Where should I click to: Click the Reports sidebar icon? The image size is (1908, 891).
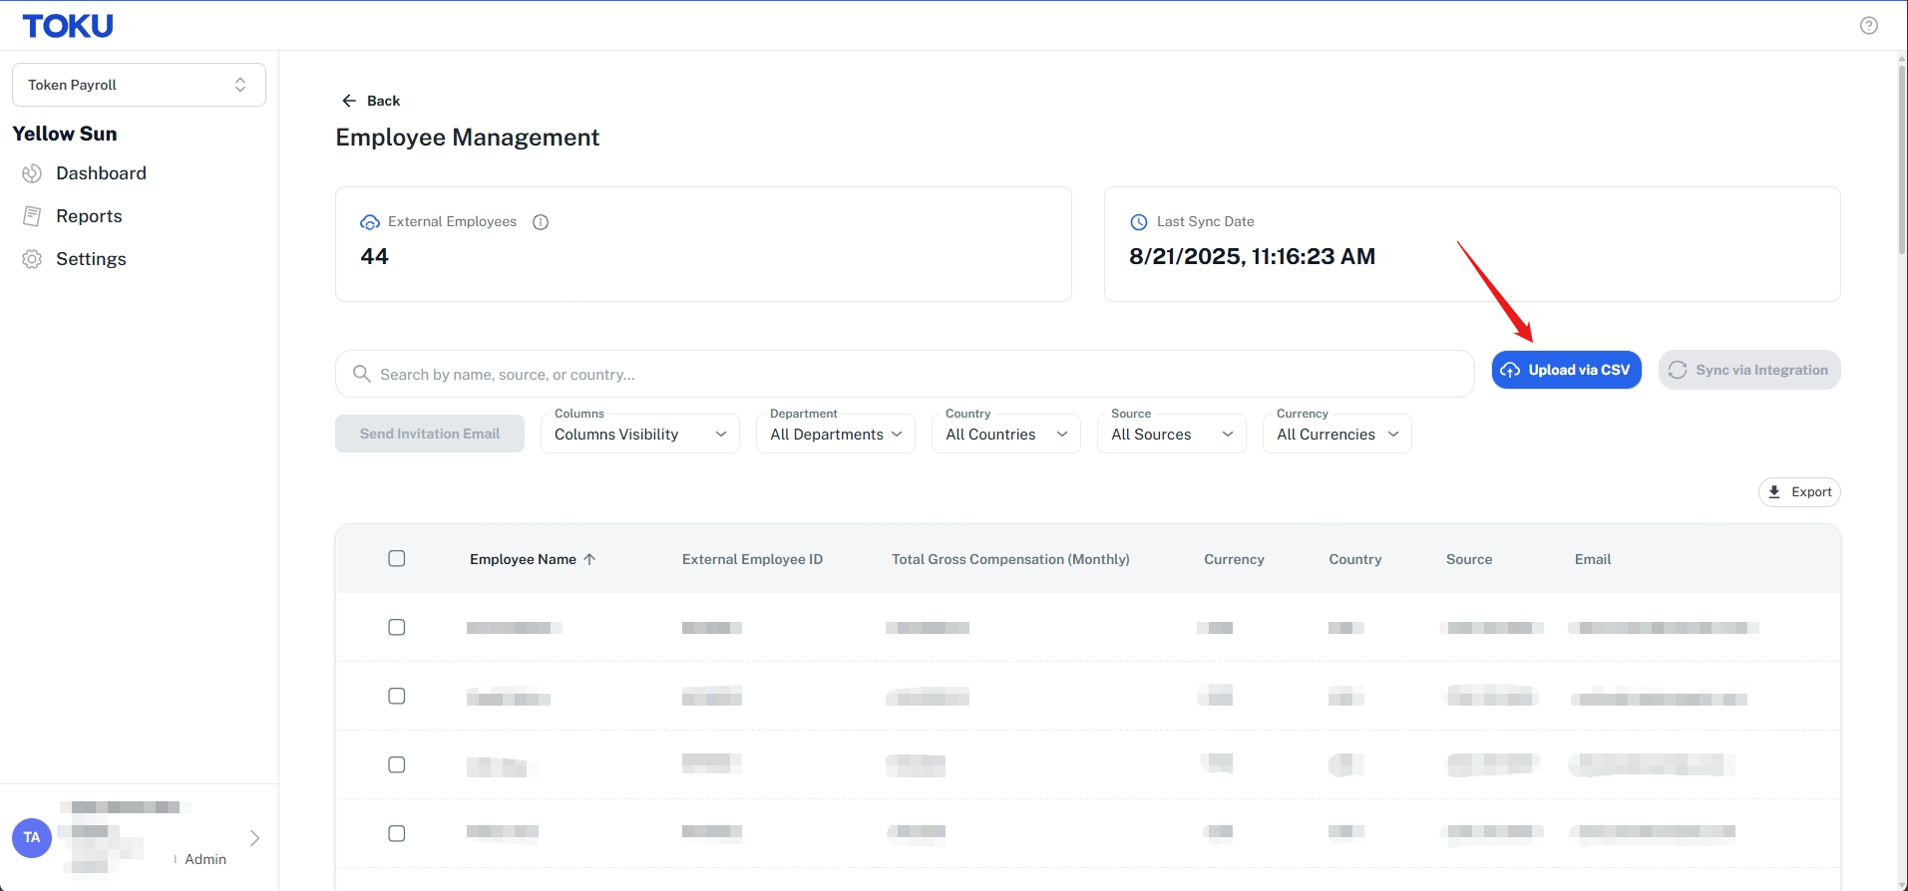[x=32, y=216]
